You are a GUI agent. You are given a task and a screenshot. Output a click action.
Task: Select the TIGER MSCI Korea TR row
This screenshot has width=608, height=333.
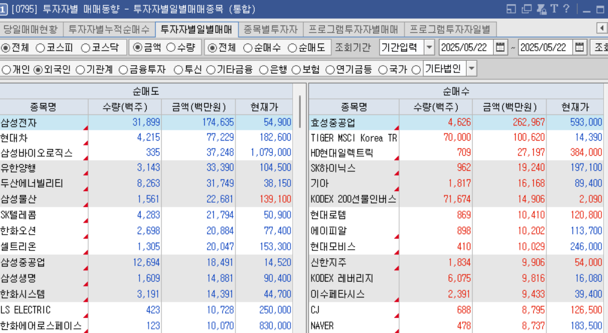[x=456, y=138]
